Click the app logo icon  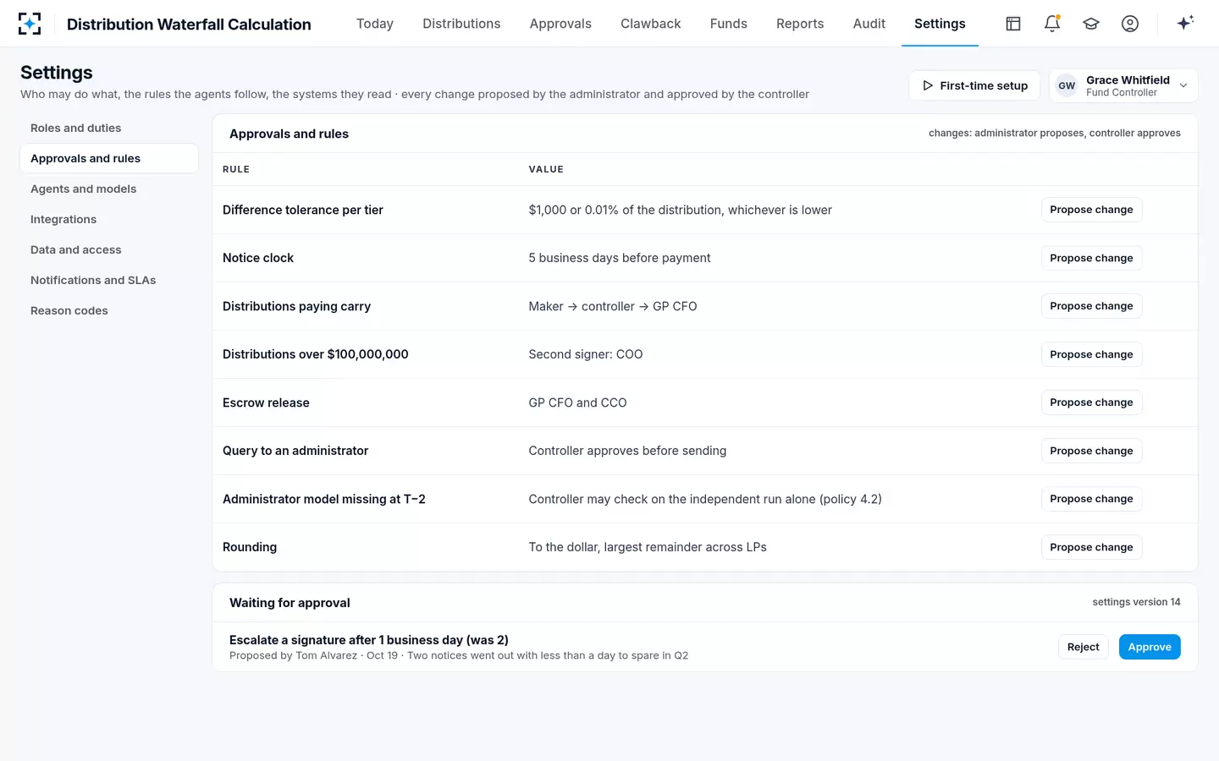pyautogui.click(x=30, y=24)
